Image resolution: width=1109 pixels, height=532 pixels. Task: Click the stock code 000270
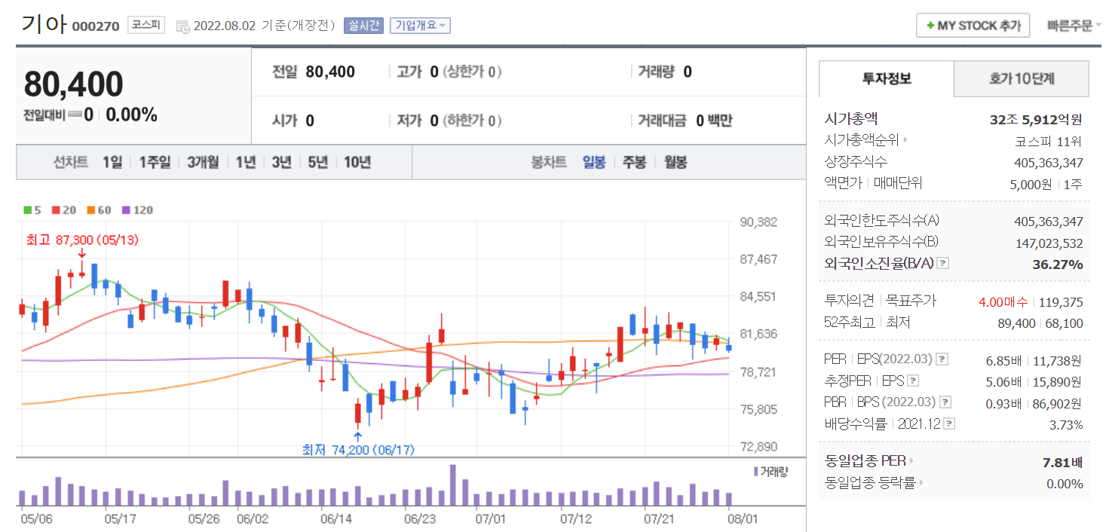tap(96, 26)
